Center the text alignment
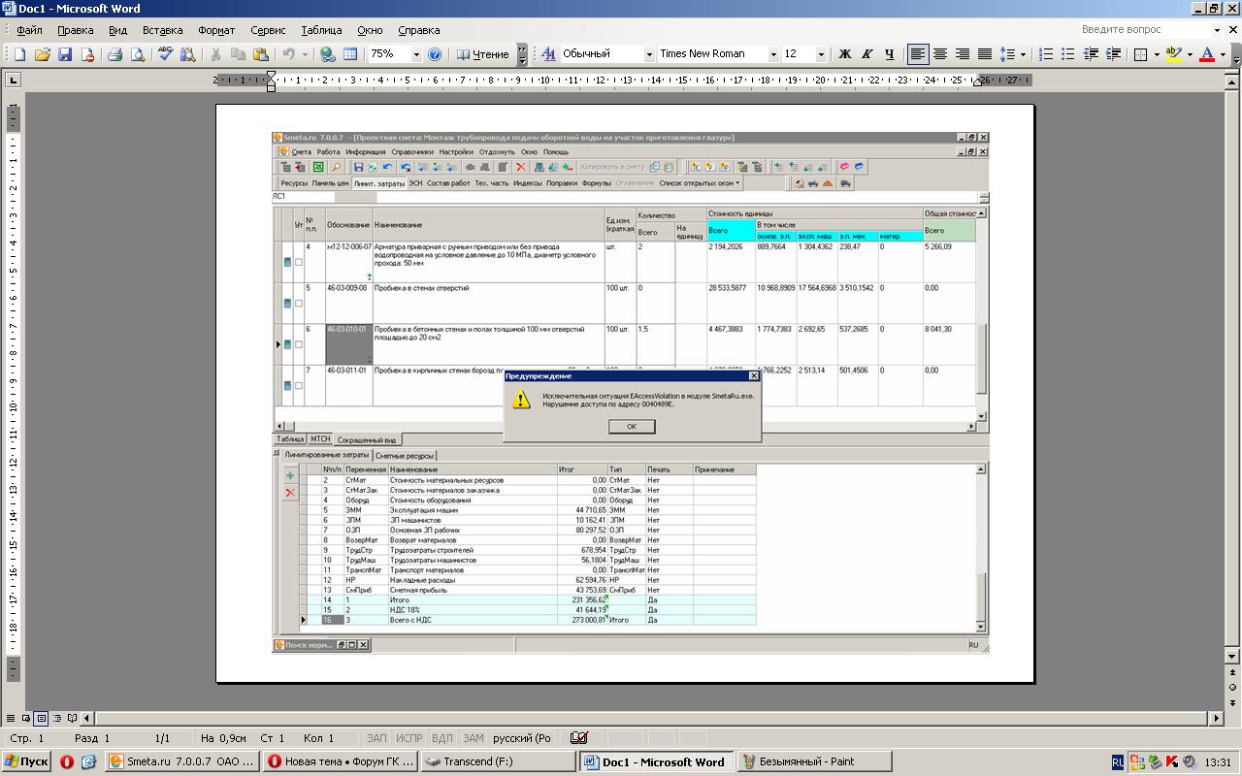The image size is (1242, 776). (x=940, y=54)
